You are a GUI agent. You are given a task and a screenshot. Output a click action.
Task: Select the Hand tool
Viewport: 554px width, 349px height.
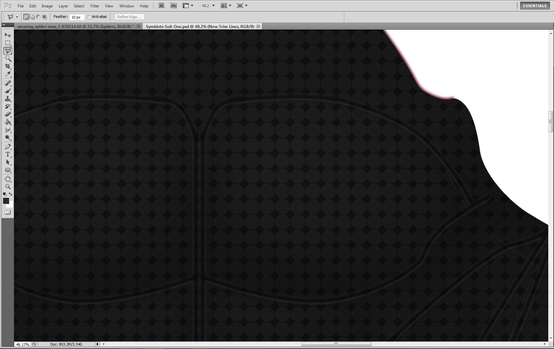tap(8, 179)
